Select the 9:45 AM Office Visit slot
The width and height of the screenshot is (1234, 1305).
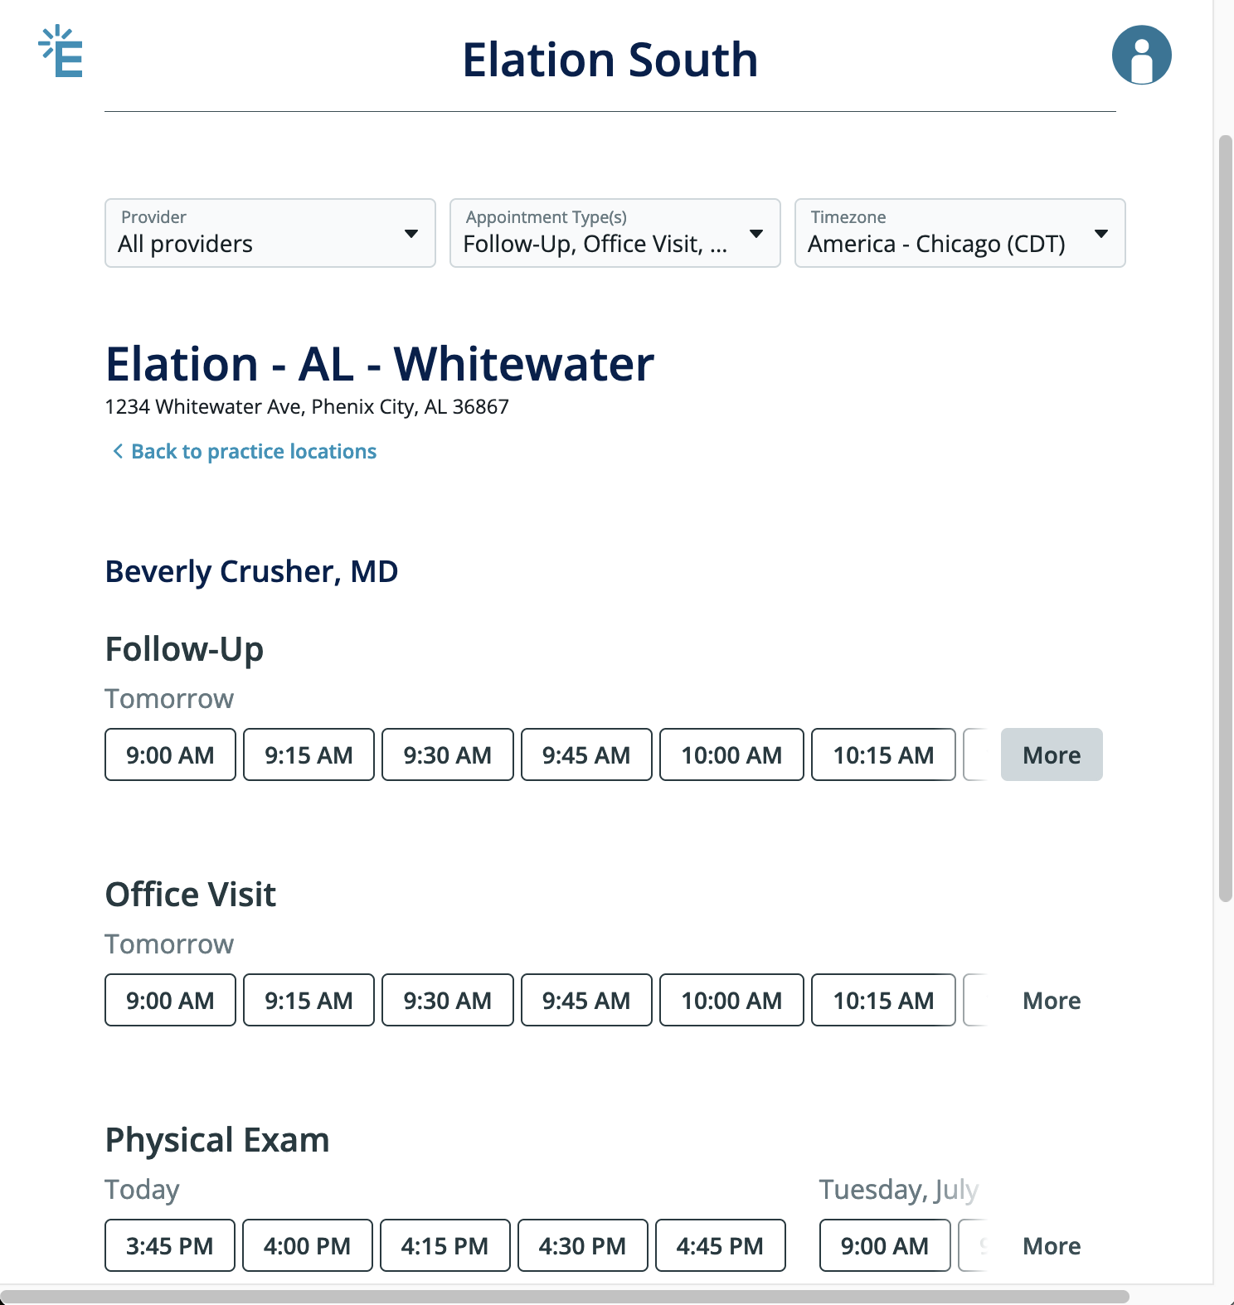586,1000
